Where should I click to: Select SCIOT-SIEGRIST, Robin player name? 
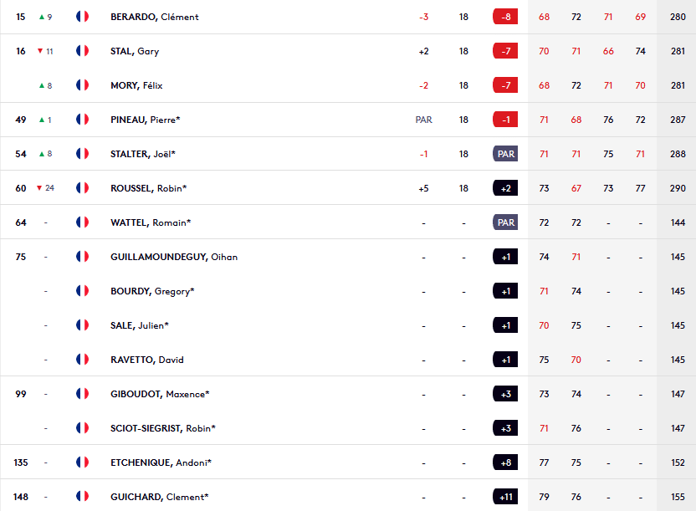click(163, 428)
